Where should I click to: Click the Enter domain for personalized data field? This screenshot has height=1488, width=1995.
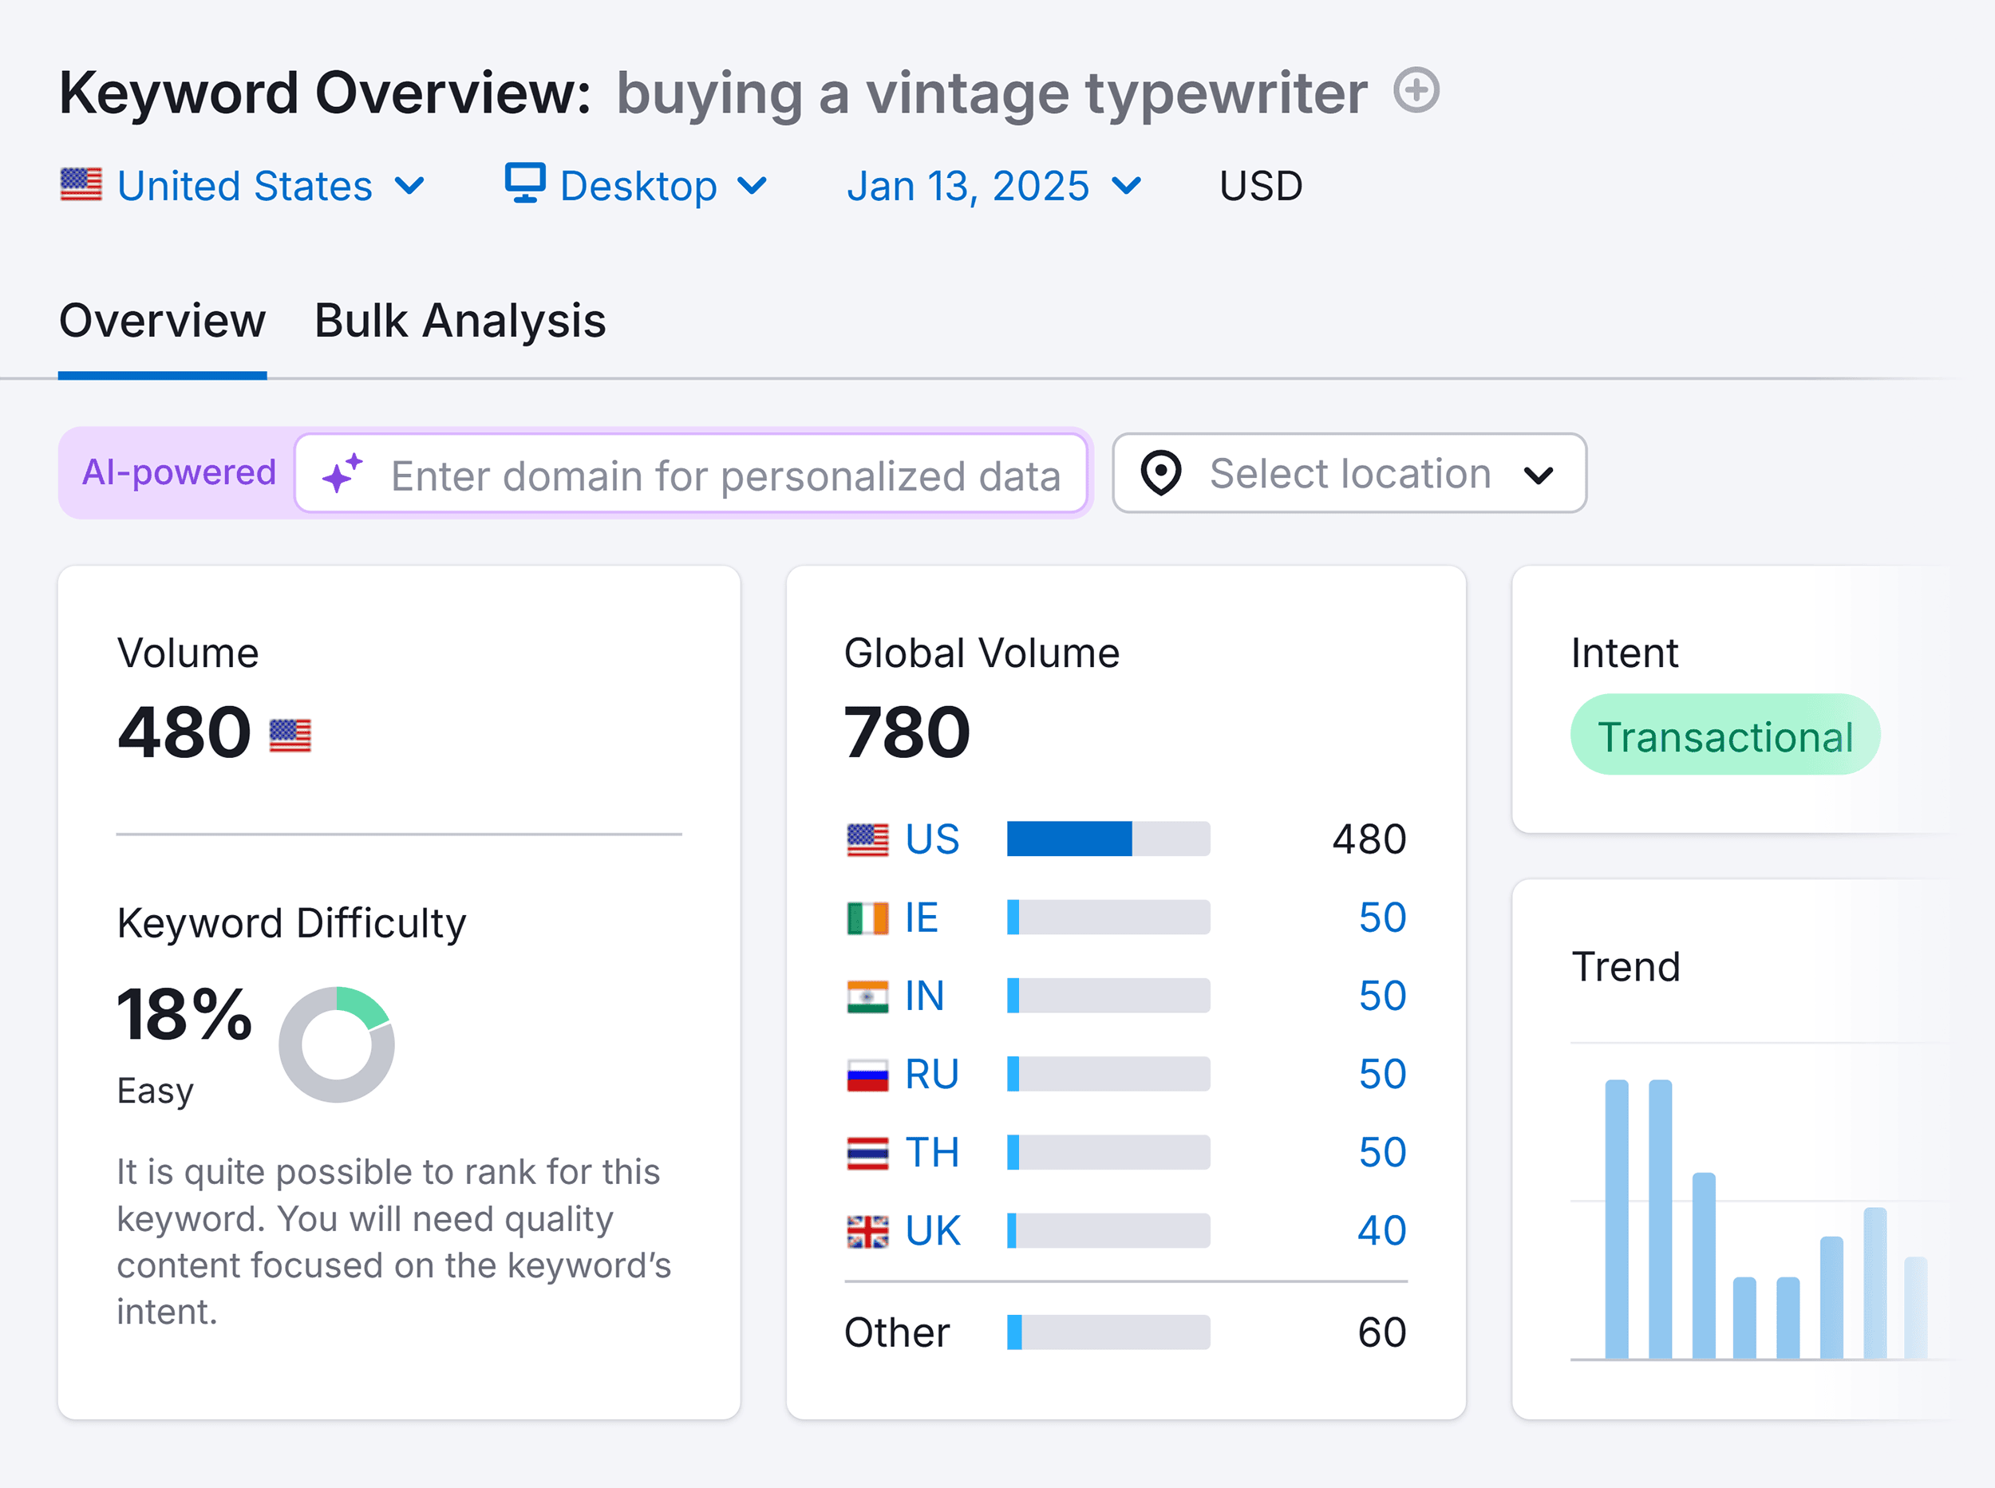tap(691, 474)
